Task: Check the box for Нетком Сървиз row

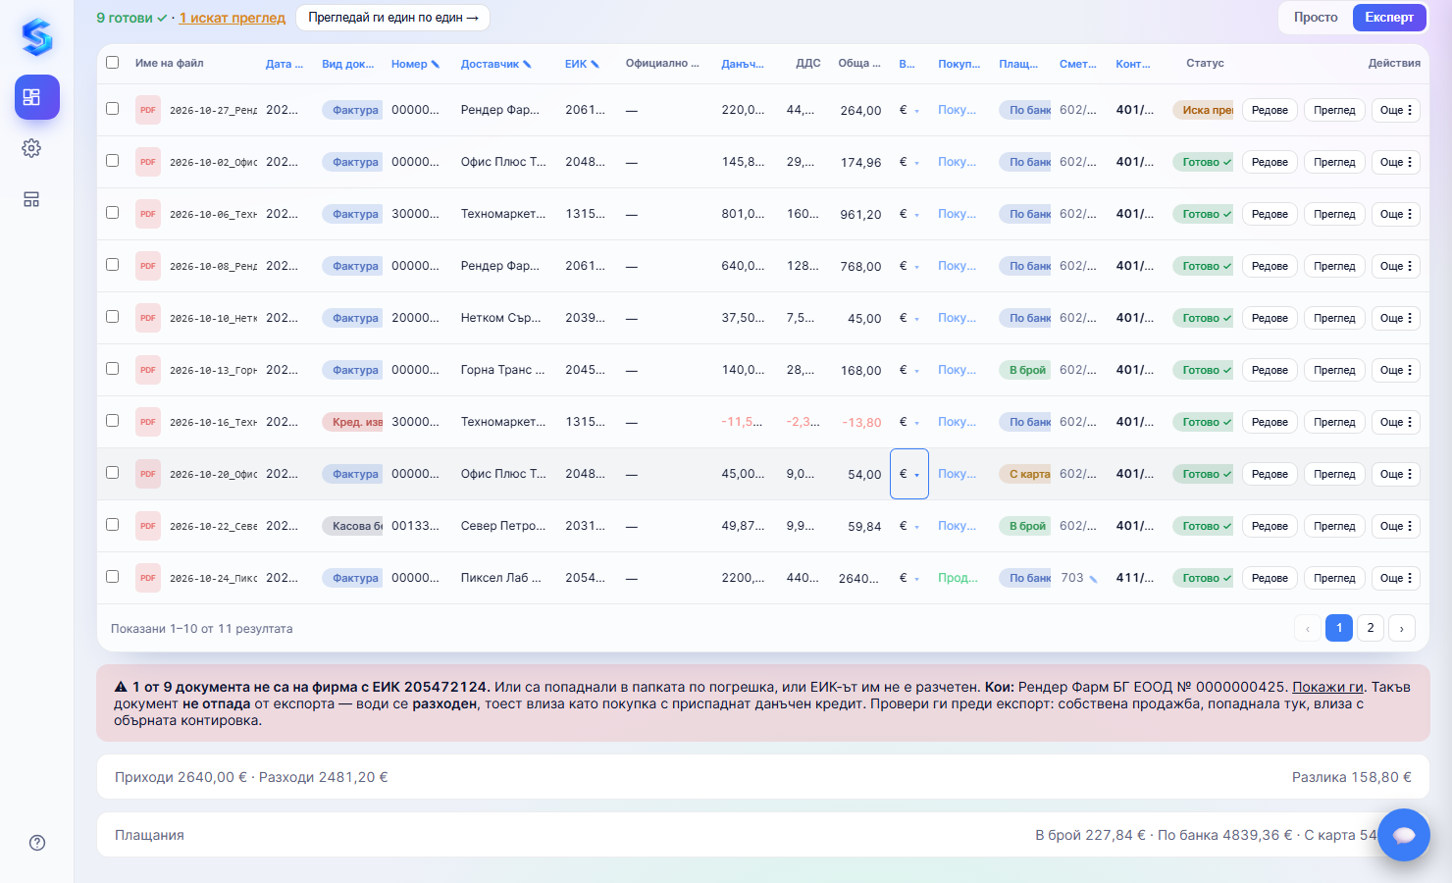Action: coord(113,317)
